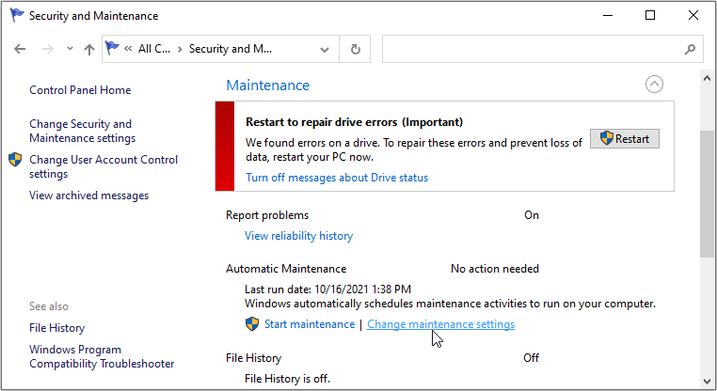Open Change User Account Control settings
717x391 pixels.
[x=104, y=166]
